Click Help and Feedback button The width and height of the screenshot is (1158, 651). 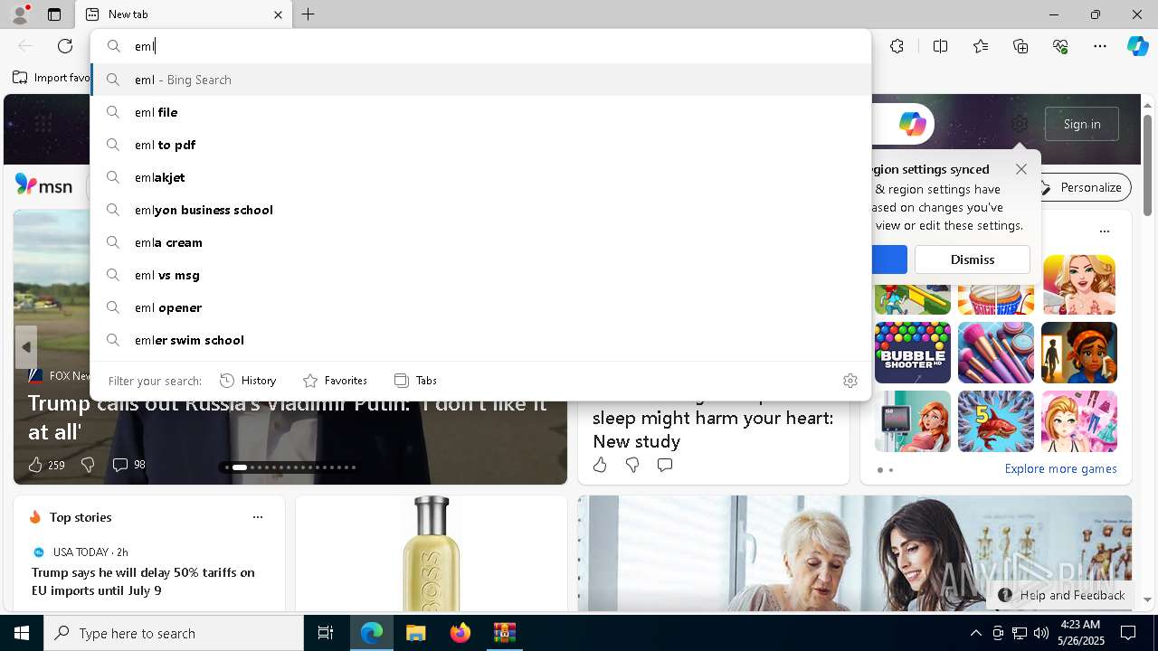point(1061,595)
